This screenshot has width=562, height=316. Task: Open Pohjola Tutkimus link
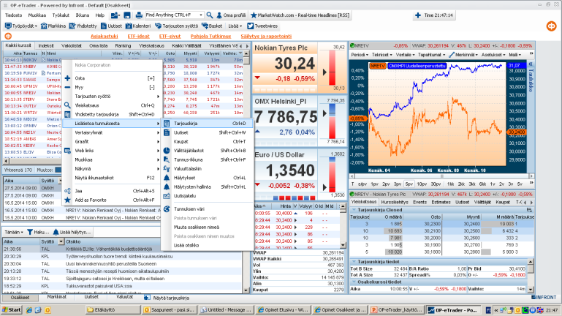pyautogui.click(x=210, y=37)
